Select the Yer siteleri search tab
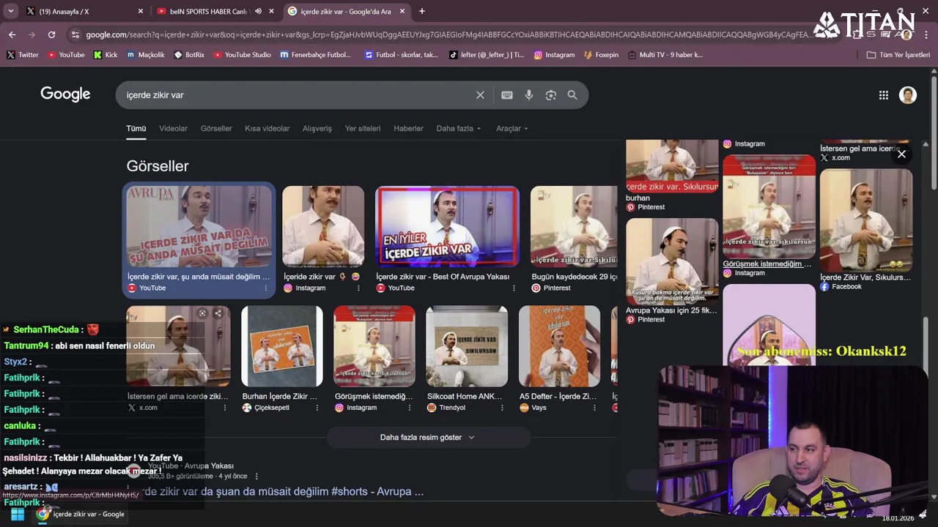Viewport: 938px width, 527px height. tap(363, 128)
